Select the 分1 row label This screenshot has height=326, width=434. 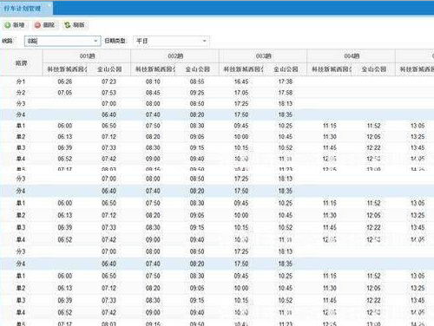21,81
